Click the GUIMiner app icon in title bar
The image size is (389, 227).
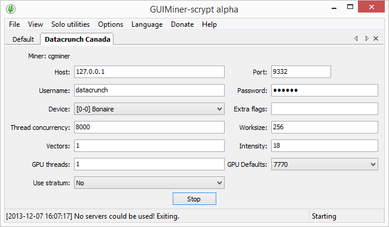pos(11,9)
